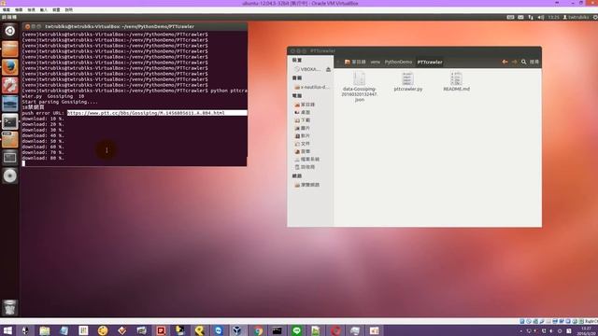Image resolution: width=598 pixels, height=336 pixels.
Task: Open the sound volume indicator in the Ubuntu panel
Action: coord(541,17)
